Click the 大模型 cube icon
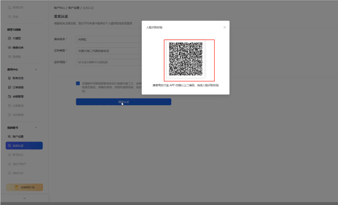The width and height of the screenshot is (338, 205). [9, 38]
